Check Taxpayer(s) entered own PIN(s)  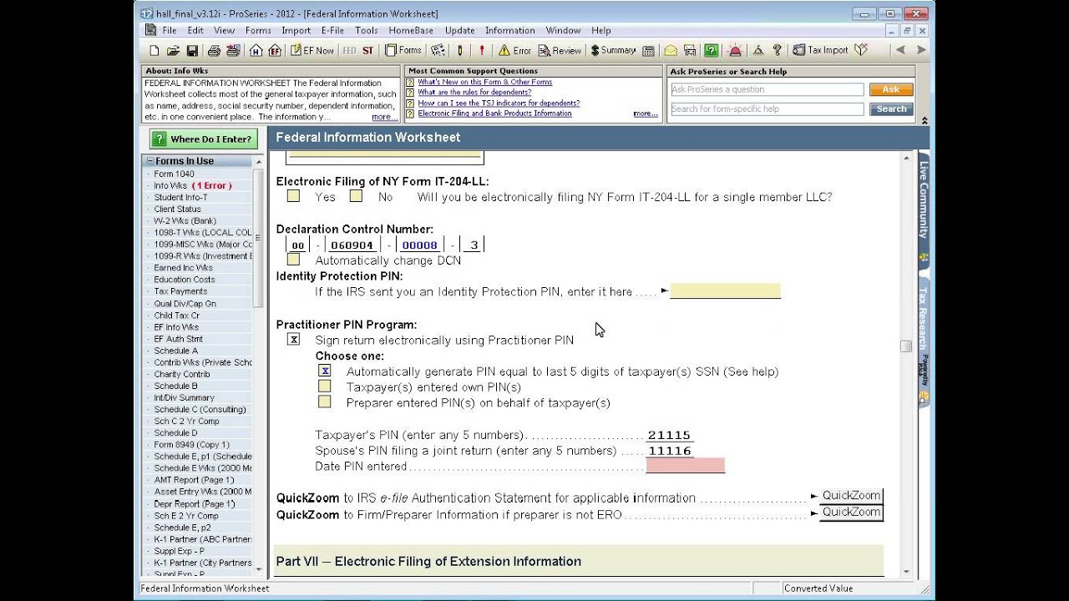(325, 386)
